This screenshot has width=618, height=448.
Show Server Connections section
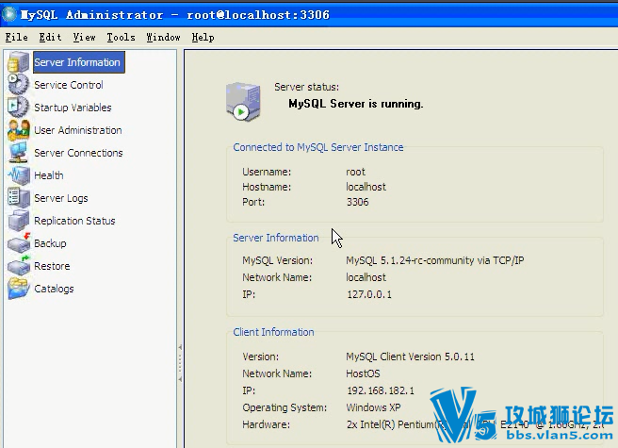(x=78, y=153)
